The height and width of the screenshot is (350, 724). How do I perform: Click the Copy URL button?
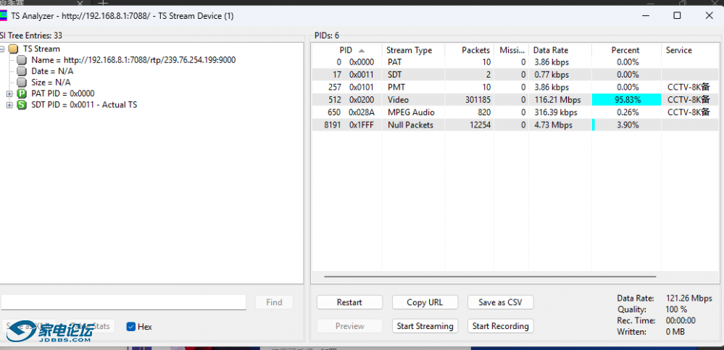tap(425, 302)
